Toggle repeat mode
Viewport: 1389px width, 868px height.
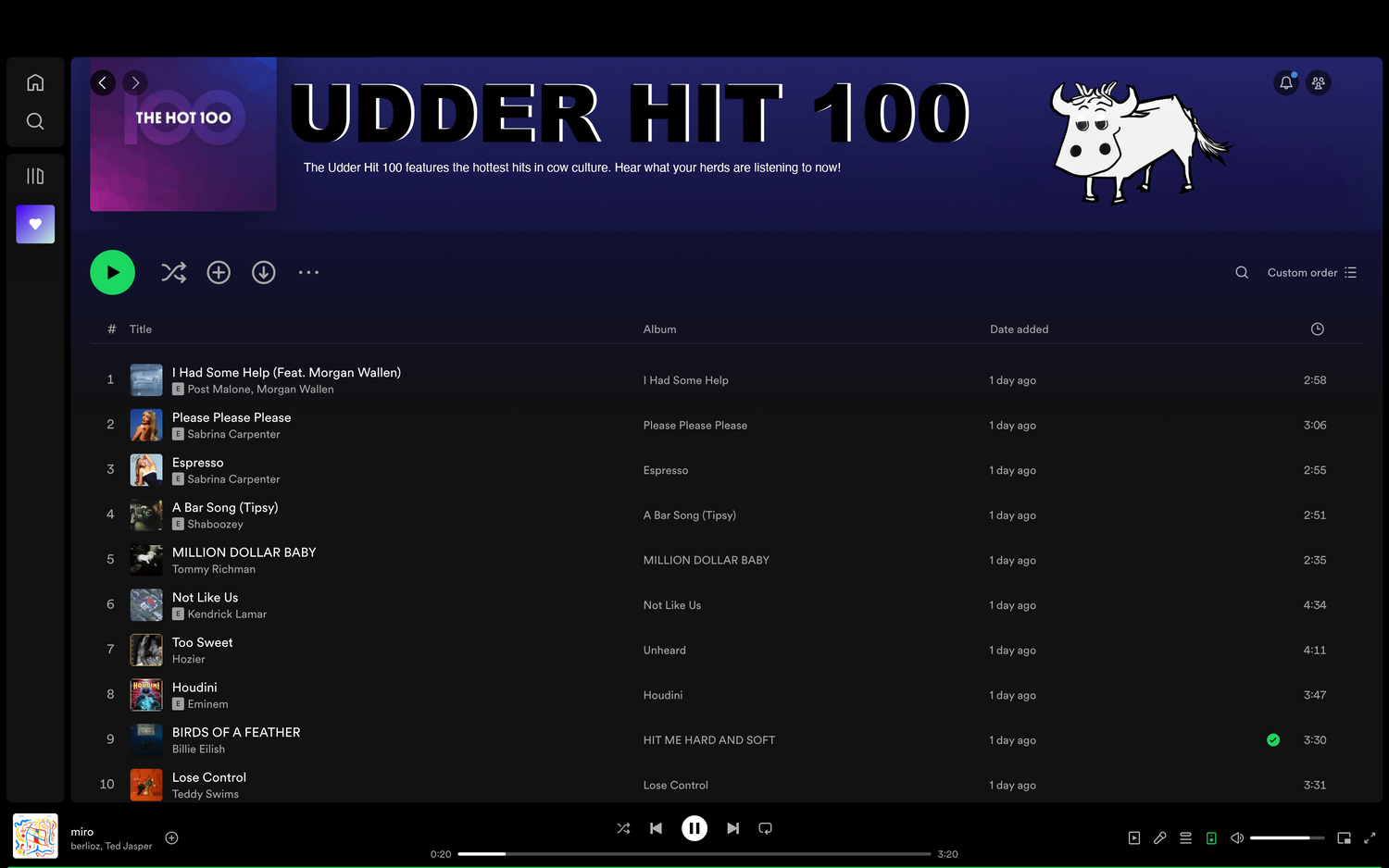(765, 828)
